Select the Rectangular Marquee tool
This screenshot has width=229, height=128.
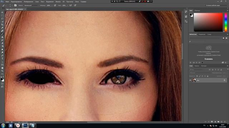coord(2,15)
